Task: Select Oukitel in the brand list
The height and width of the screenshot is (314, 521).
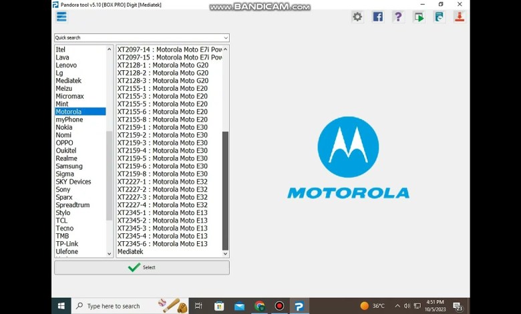Action: coord(65,150)
